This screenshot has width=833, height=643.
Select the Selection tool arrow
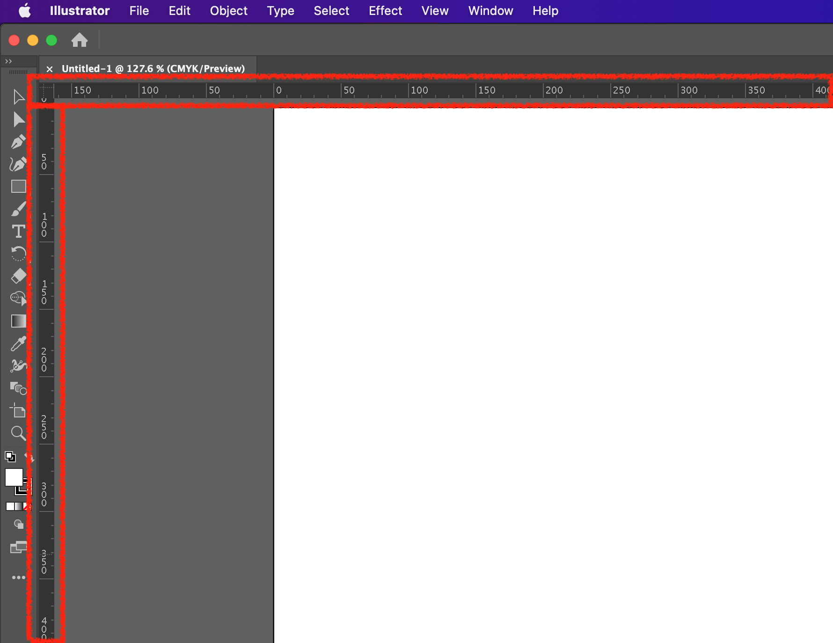(18, 97)
